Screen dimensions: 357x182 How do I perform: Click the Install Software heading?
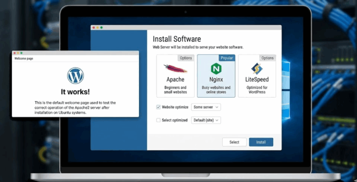(177, 39)
